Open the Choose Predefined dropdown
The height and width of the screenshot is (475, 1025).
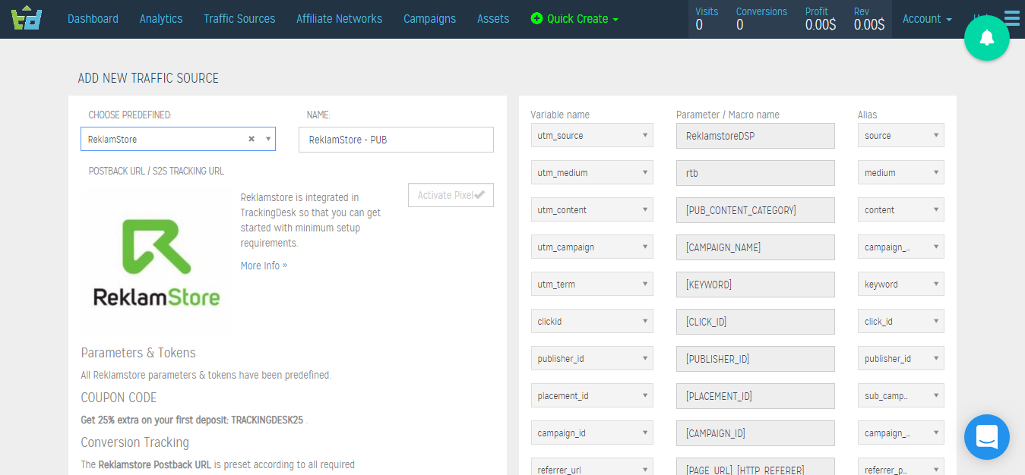point(178,139)
